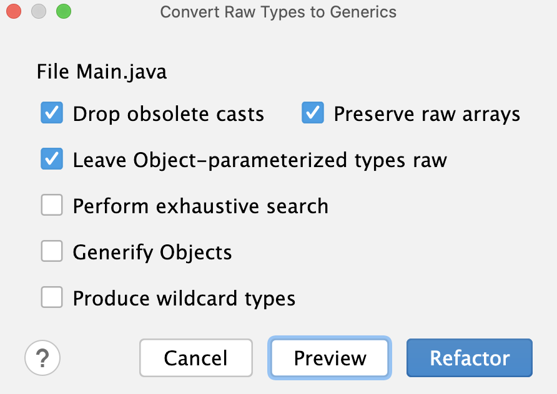
Task: Click the green zoom window button
Action: pos(64,11)
